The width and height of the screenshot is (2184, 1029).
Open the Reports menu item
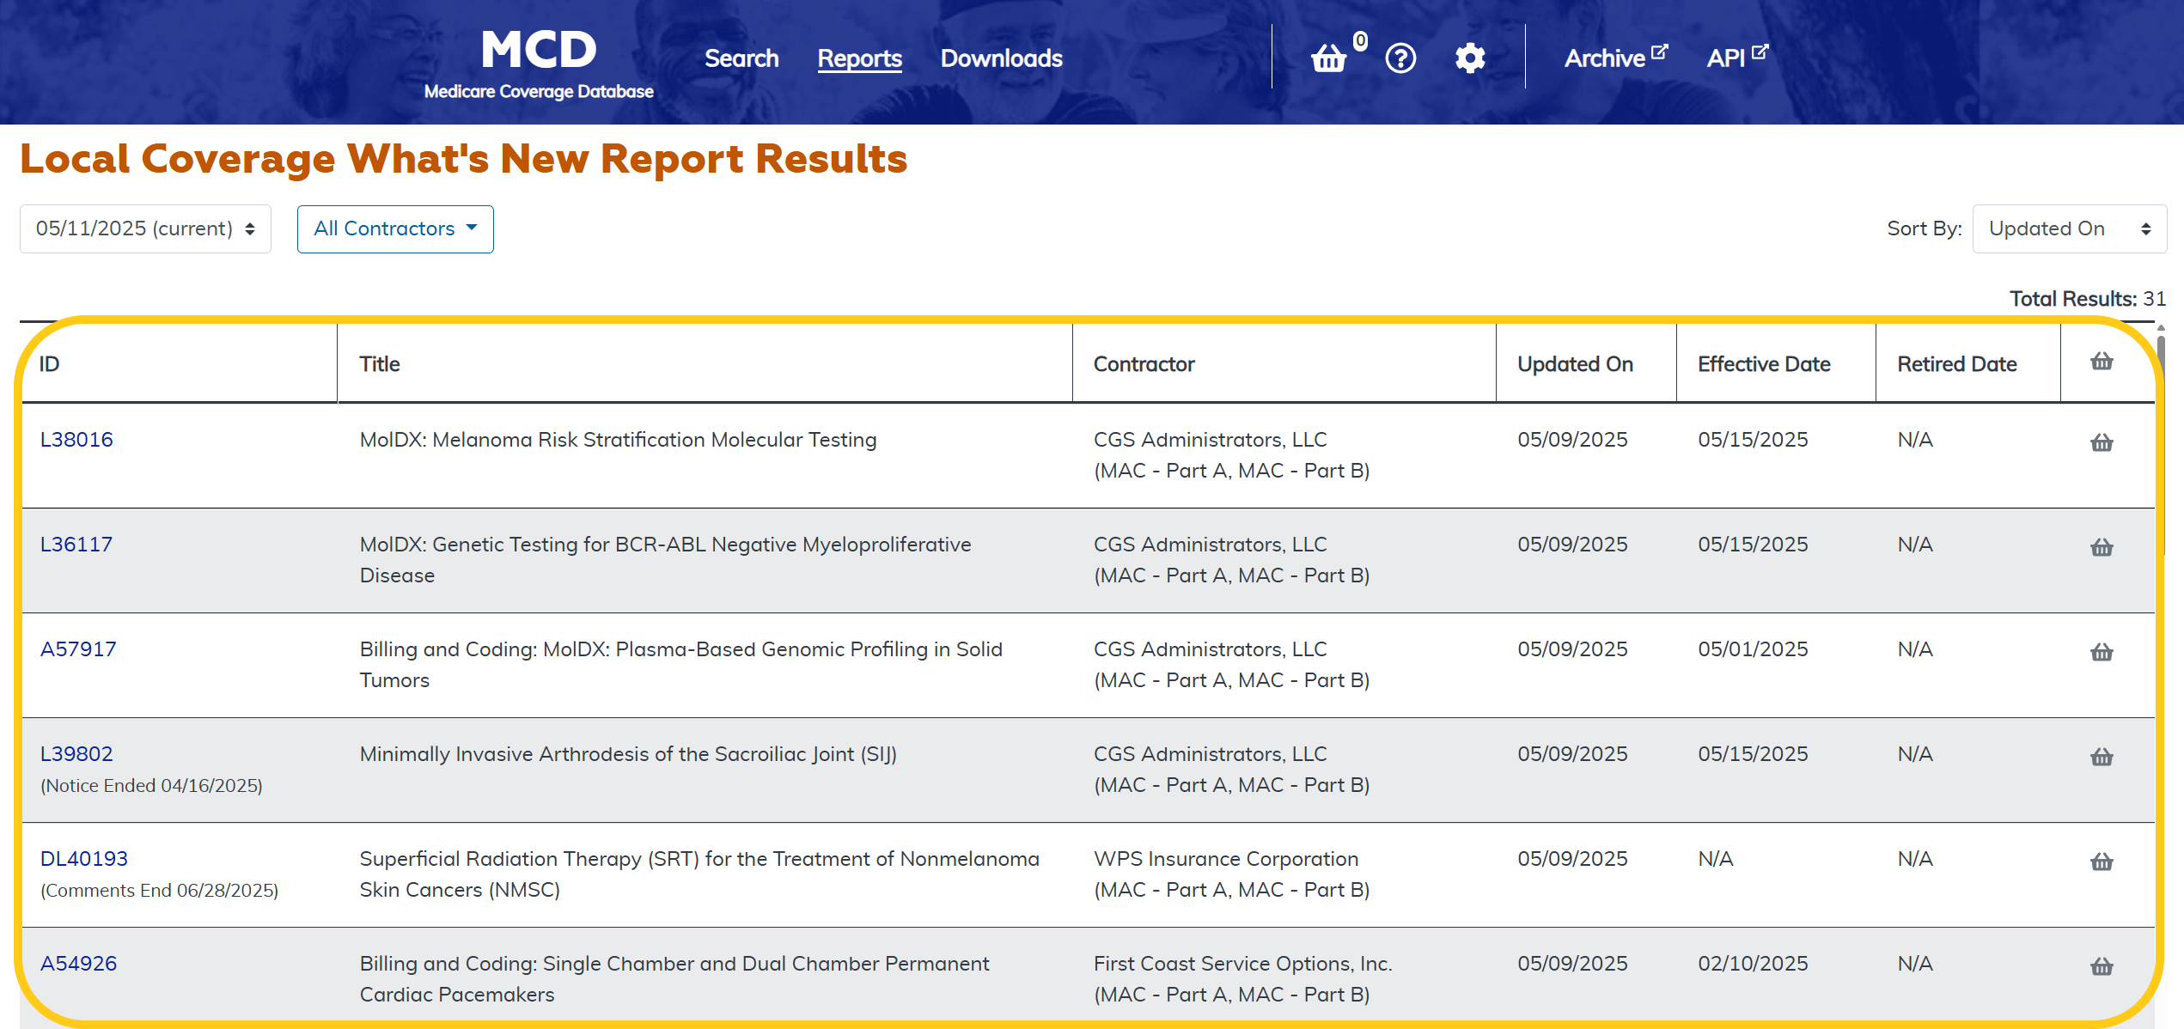click(x=859, y=58)
